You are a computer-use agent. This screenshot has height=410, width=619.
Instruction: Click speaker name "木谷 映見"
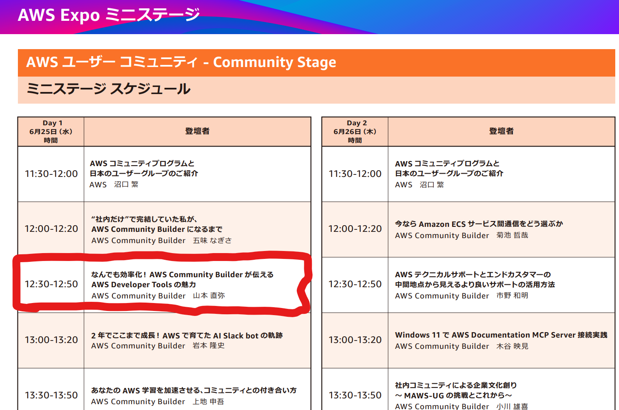coord(512,346)
